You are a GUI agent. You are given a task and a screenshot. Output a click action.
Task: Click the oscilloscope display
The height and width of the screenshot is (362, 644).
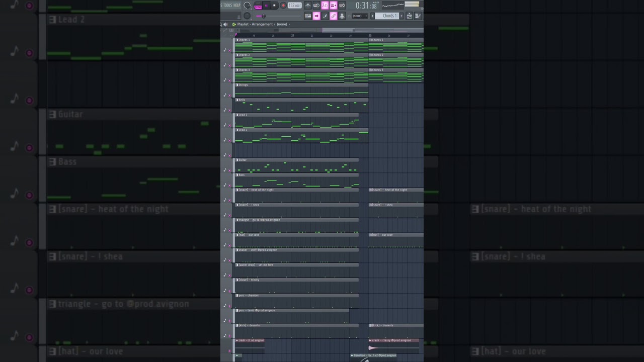click(x=392, y=6)
